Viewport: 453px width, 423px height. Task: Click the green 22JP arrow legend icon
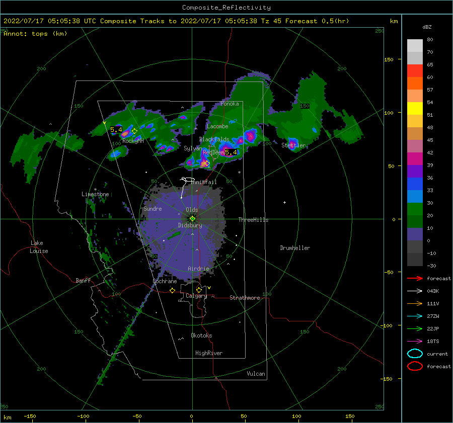tap(415, 328)
